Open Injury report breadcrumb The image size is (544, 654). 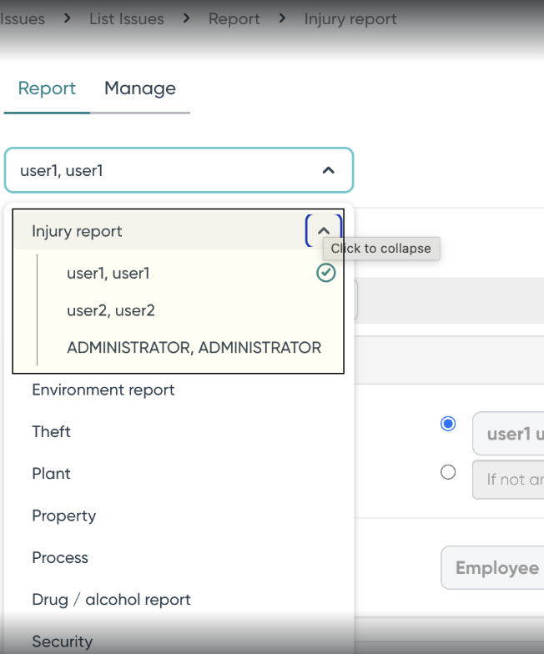(x=350, y=18)
